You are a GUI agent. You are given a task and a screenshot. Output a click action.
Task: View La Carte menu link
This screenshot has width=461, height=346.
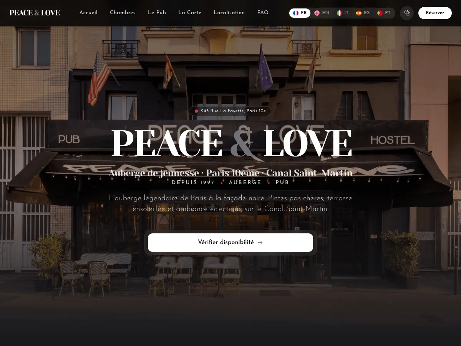point(190,13)
